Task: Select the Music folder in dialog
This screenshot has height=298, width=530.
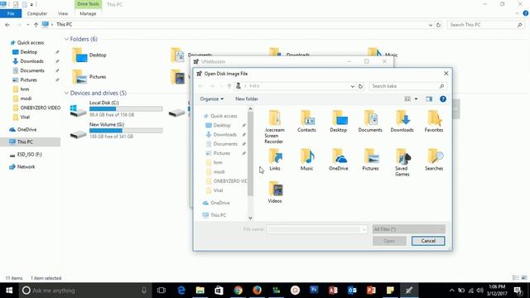Action: click(306, 160)
